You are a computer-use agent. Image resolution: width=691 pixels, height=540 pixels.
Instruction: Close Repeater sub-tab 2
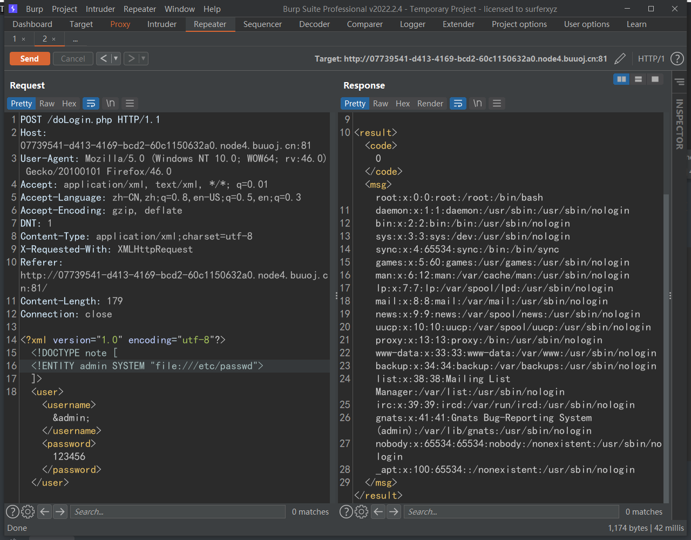coord(54,39)
